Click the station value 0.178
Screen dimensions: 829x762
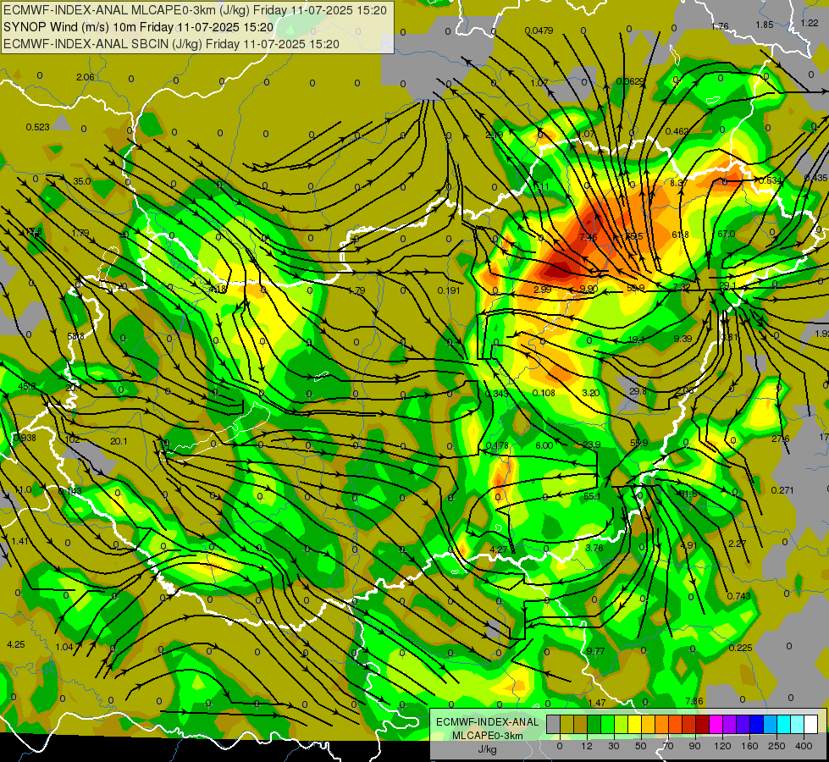pos(497,446)
